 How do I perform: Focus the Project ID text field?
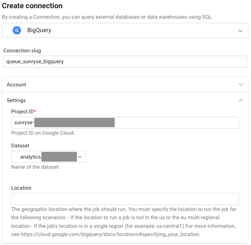[x=125, y=123]
